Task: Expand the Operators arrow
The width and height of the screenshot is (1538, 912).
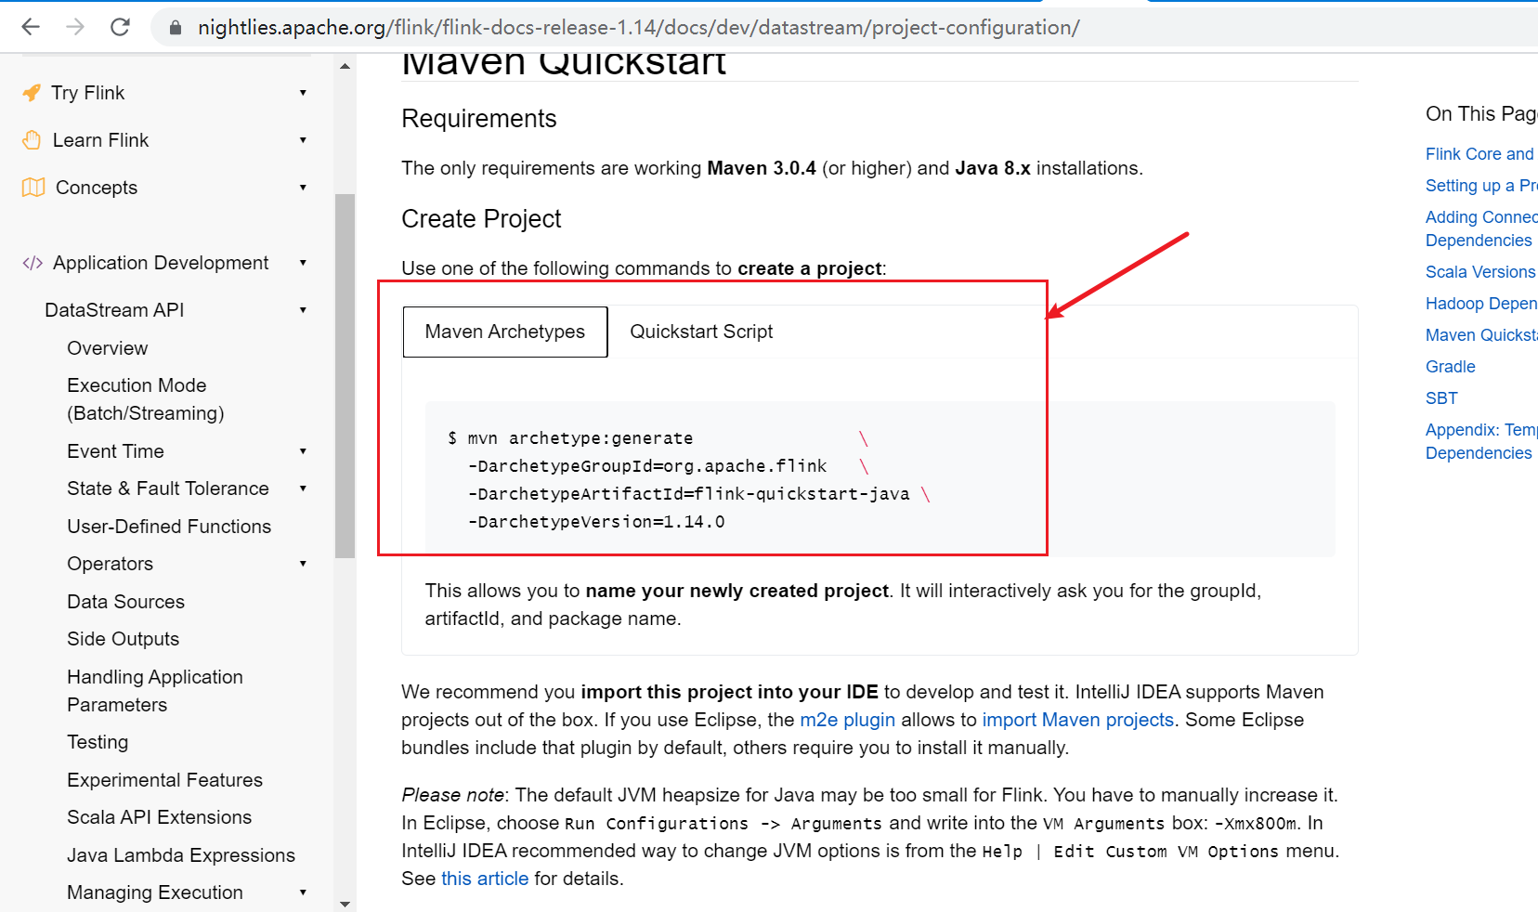Action: (x=303, y=564)
